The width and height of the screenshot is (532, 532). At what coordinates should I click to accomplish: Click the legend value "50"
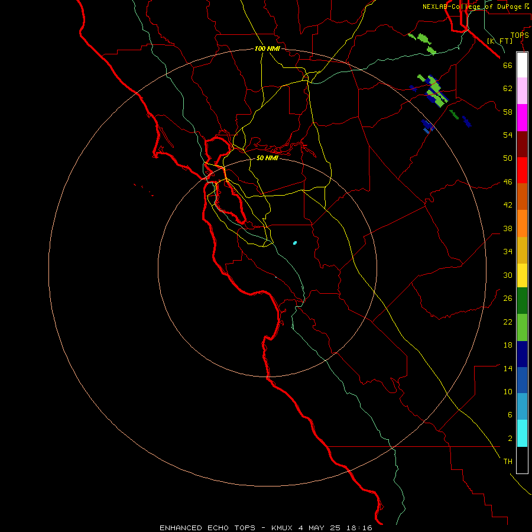(x=508, y=158)
